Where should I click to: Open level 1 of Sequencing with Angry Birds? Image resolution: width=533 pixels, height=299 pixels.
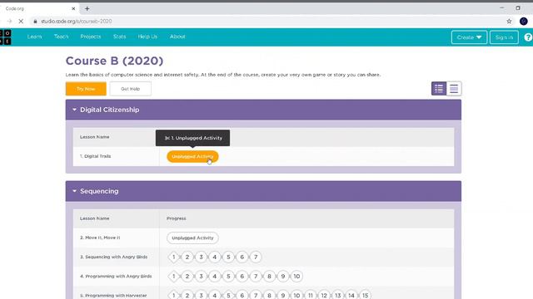pos(174,257)
